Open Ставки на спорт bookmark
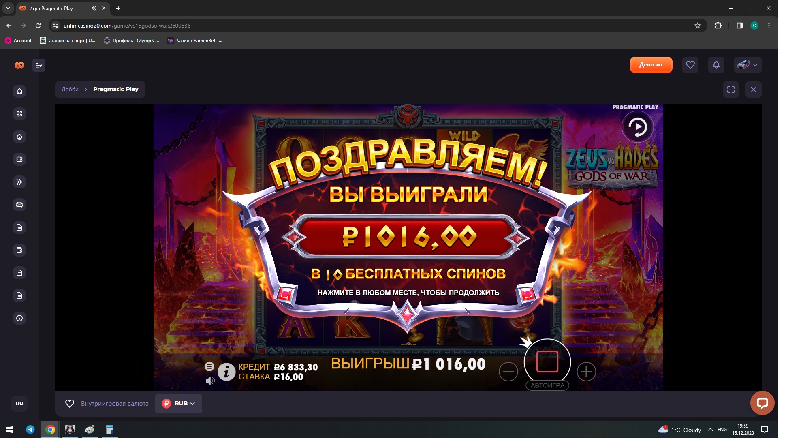 pyautogui.click(x=68, y=41)
